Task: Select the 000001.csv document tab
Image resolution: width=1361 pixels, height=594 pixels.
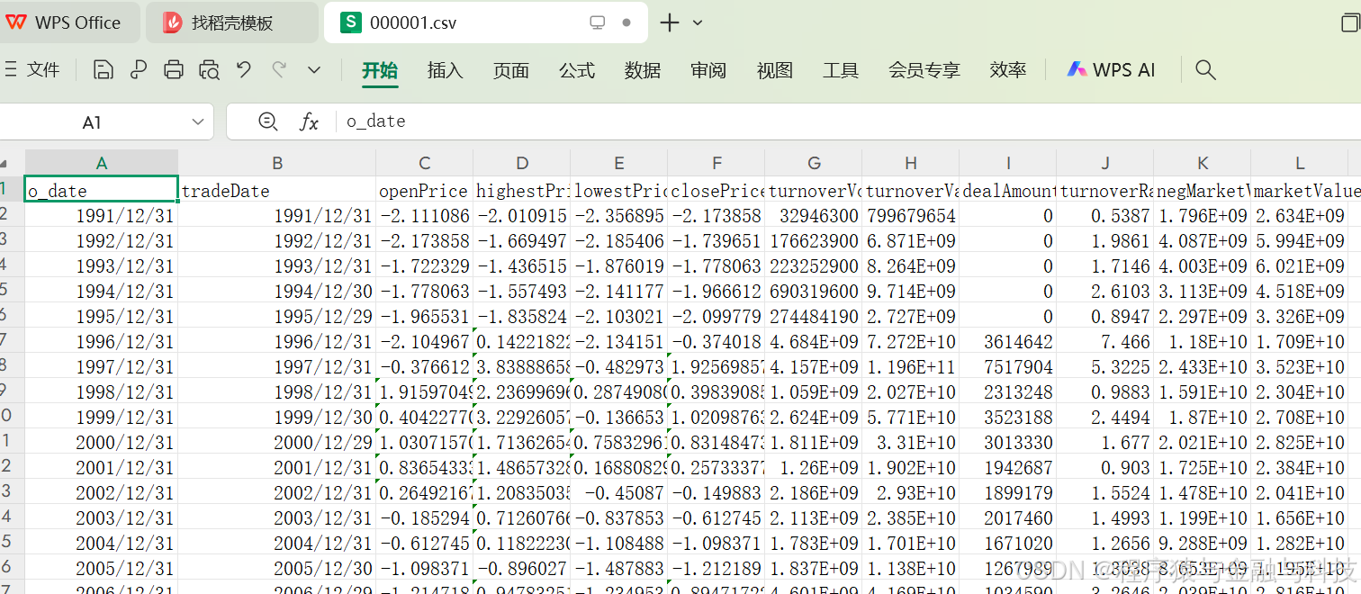Action: coord(486,22)
